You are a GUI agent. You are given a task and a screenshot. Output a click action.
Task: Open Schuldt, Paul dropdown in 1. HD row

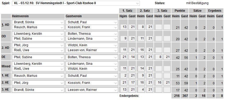tap(92, 22)
